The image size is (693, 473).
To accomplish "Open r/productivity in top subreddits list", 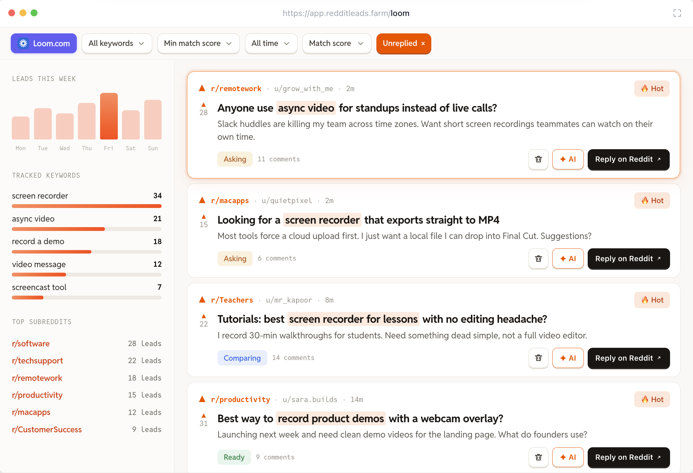I will pos(37,395).
